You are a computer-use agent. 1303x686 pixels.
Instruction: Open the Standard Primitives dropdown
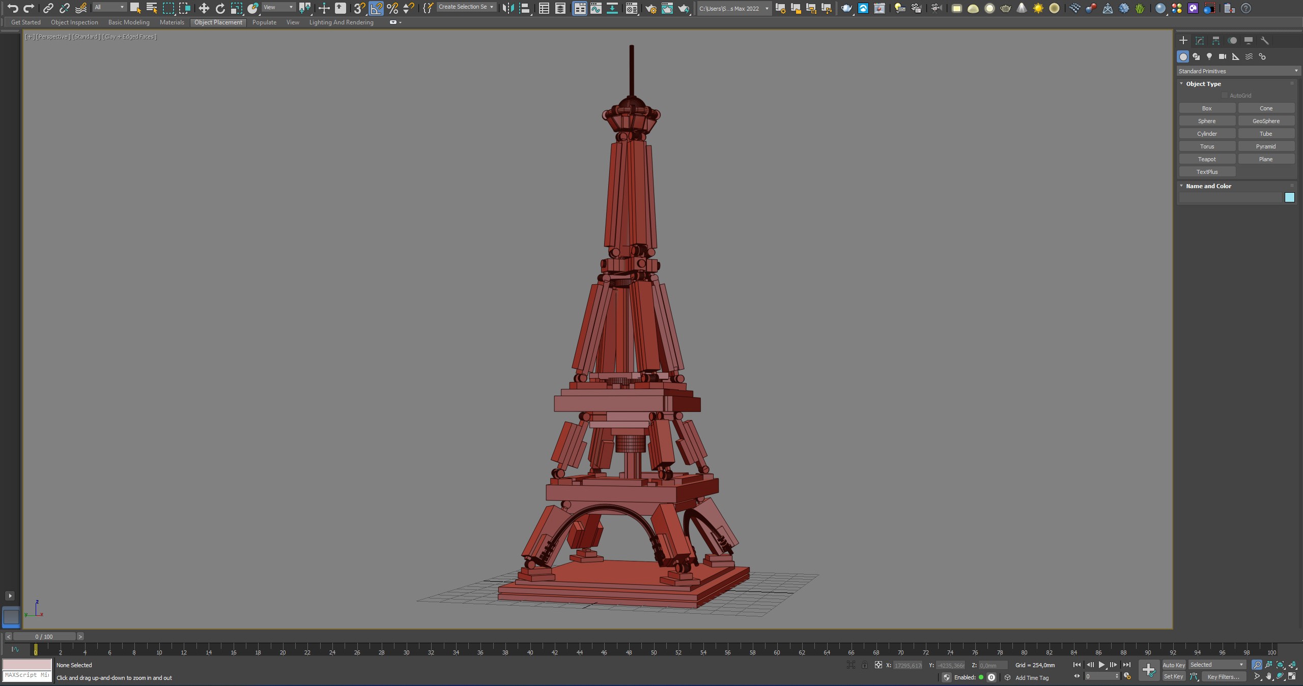click(1238, 71)
